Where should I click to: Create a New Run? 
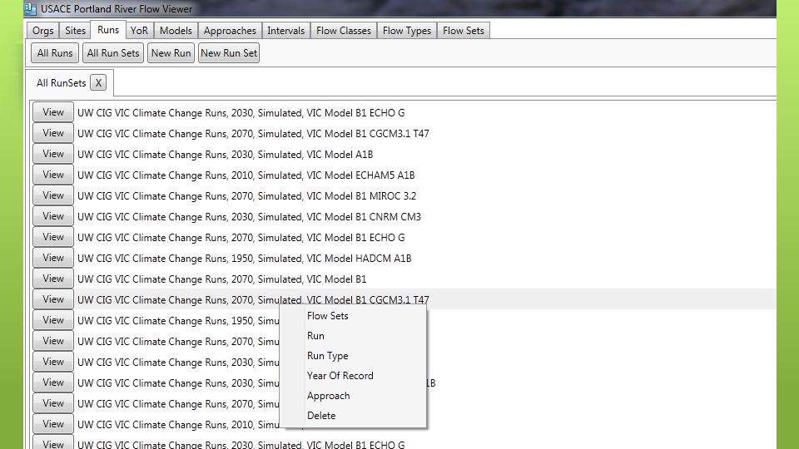click(x=171, y=53)
